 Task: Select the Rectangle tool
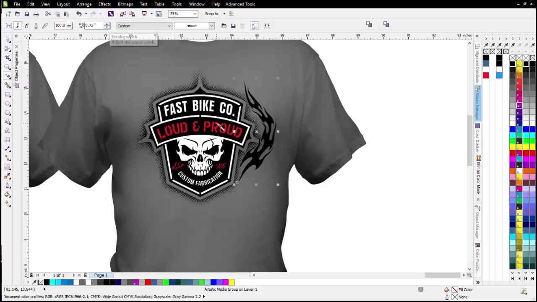(x=8, y=95)
